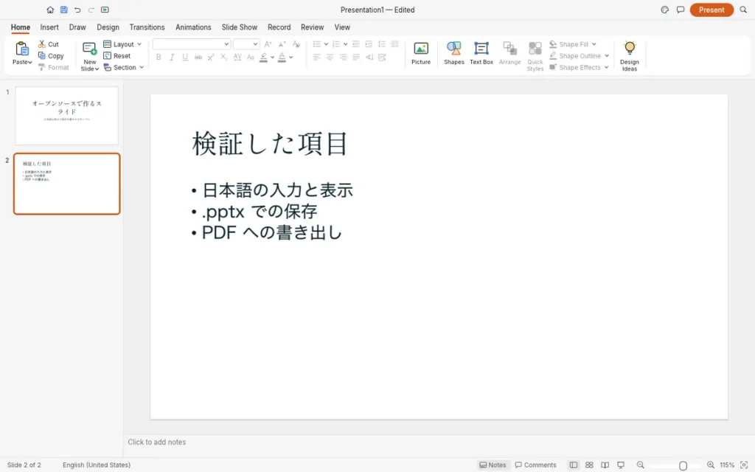Apply the text highlight color swatch
755x472 pixels.
point(263,58)
